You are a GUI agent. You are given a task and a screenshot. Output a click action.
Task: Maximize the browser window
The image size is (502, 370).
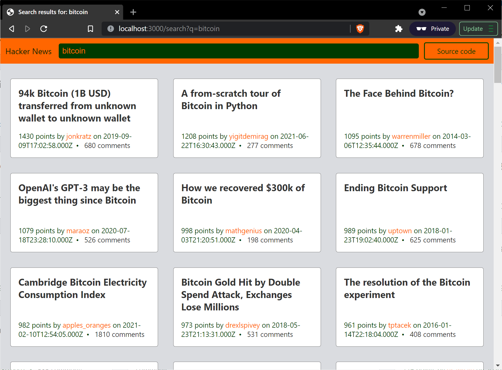467,8
